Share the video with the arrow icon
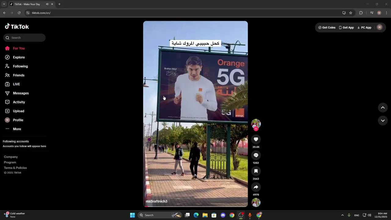Image resolution: width=391 pixels, height=220 pixels. pos(256,187)
